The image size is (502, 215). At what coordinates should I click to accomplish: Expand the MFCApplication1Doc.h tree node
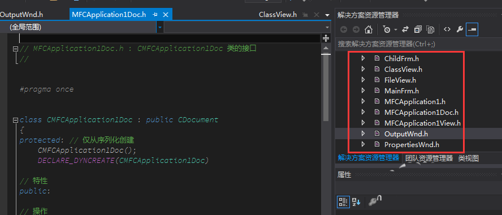click(363, 112)
